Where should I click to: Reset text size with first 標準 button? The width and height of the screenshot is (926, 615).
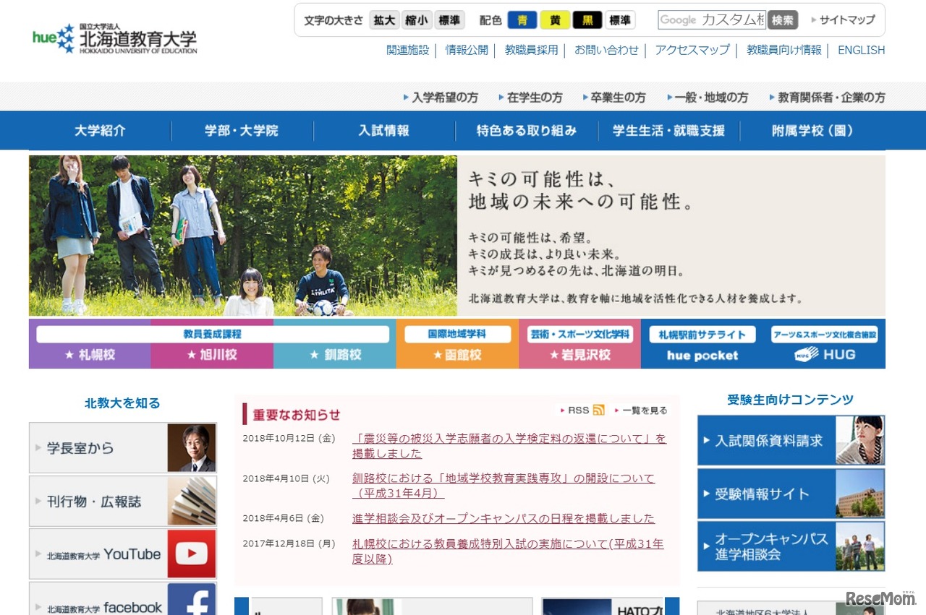coord(449,20)
